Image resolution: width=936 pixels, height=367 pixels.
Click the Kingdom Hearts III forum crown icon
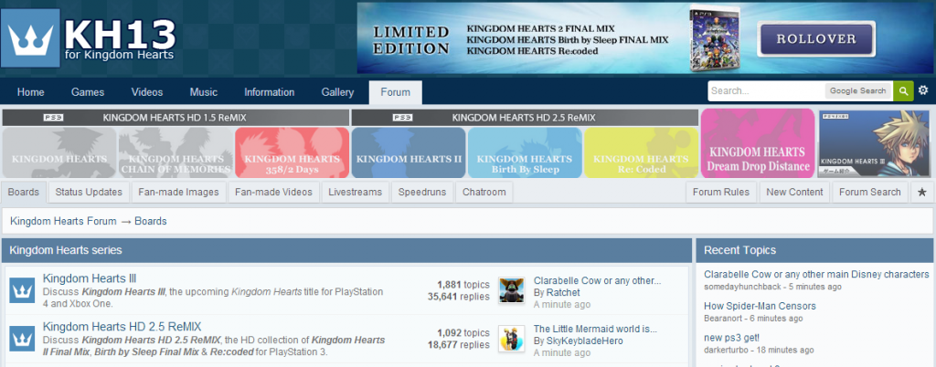[x=22, y=290]
